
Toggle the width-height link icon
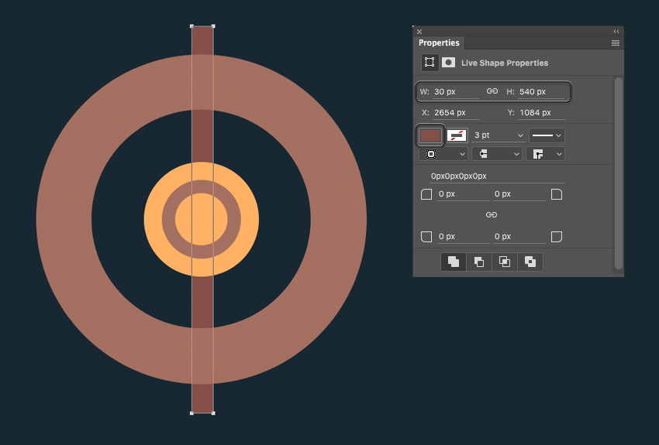coord(492,91)
